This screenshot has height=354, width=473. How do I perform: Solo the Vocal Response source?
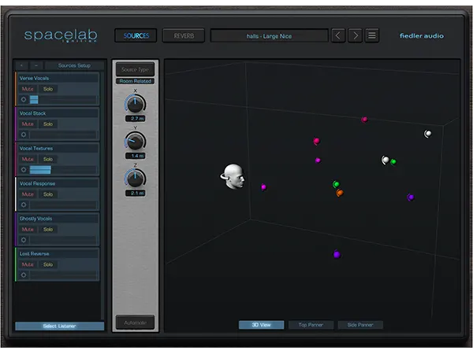point(48,194)
